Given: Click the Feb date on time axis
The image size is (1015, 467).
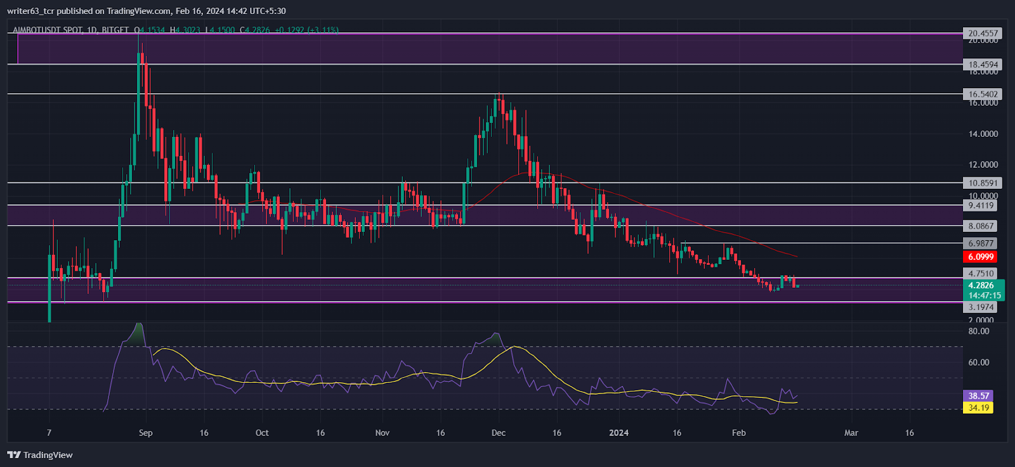Looking at the screenshot, I should click(738, 433).
